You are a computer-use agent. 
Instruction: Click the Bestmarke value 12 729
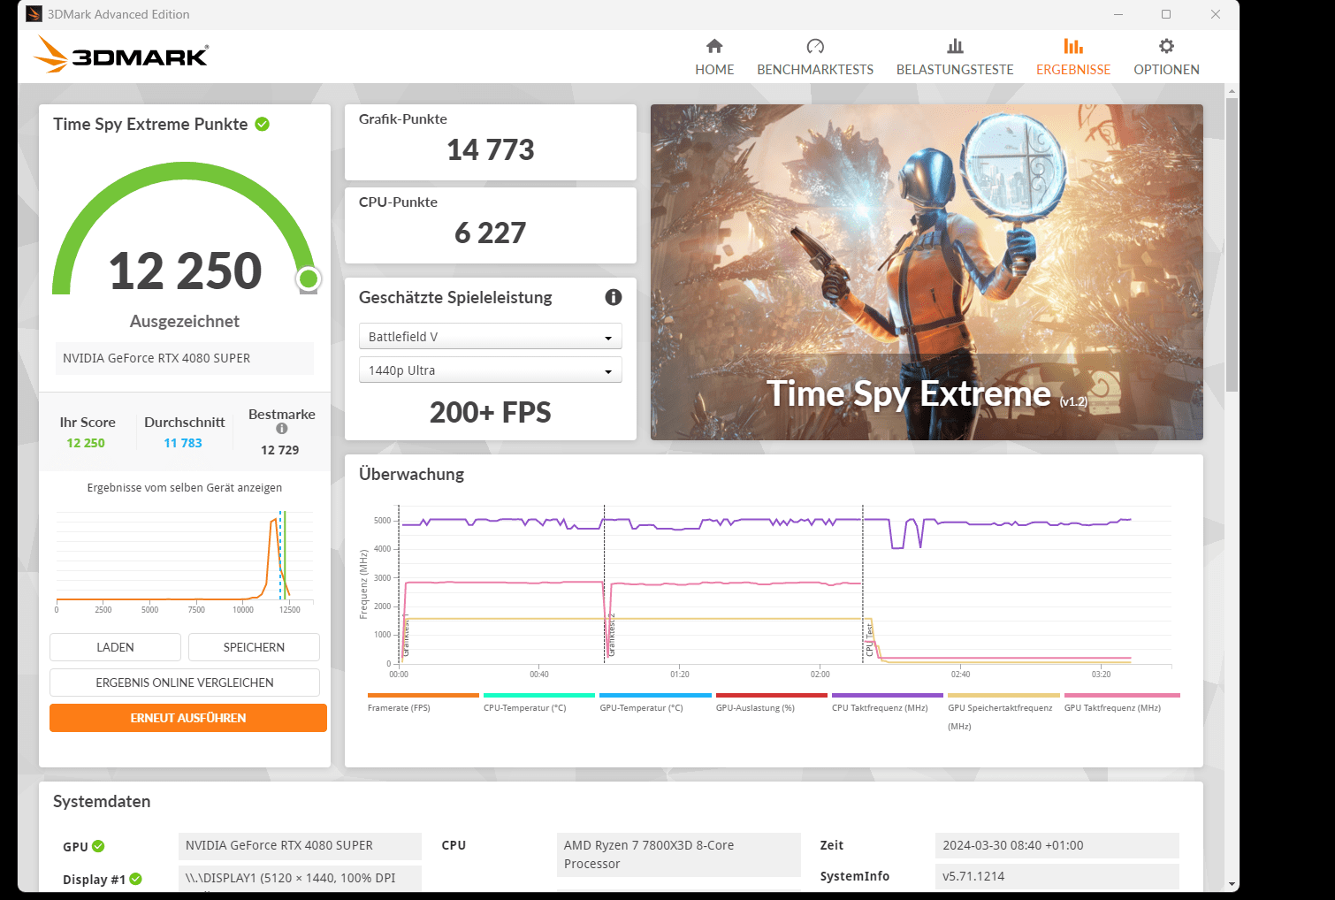point(280,450)
